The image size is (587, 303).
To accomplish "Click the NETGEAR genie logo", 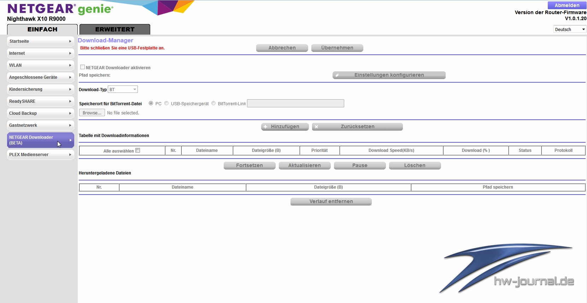I will pyautogui.click(x=60, y=9).
